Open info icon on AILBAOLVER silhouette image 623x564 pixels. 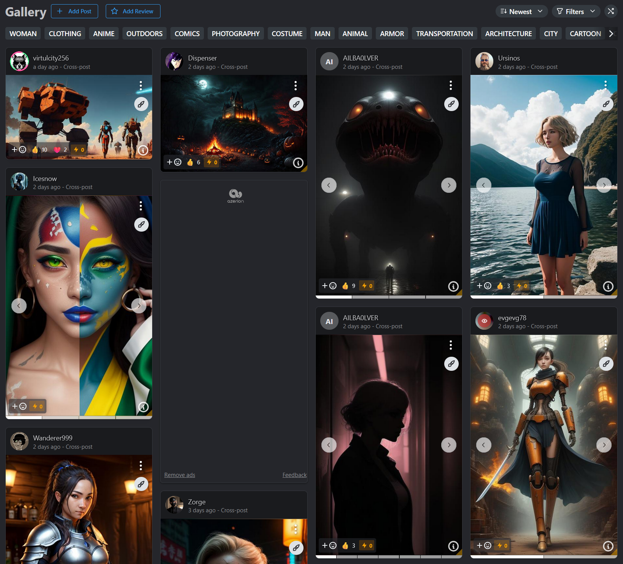(x=453, y=546)
